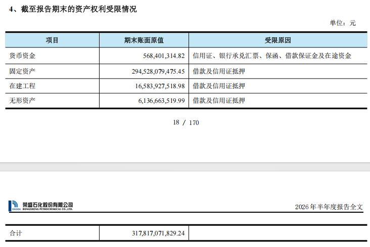Image resolution: width=370 pixels, height=247 pixels.
Task: Click the header text 2026年半年度报告全文
Action: tap(329, 207)
